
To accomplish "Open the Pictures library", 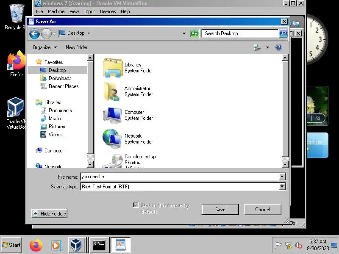I will [x=57, y=126].
